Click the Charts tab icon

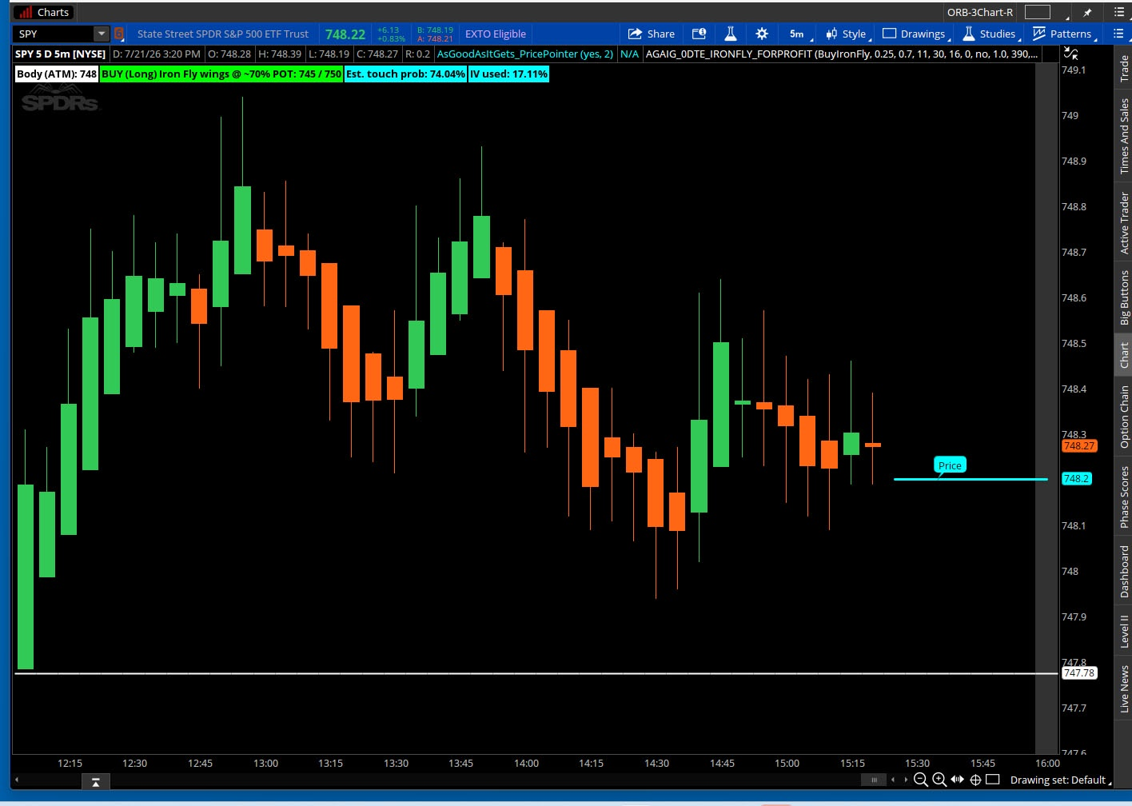coord(26,12)
